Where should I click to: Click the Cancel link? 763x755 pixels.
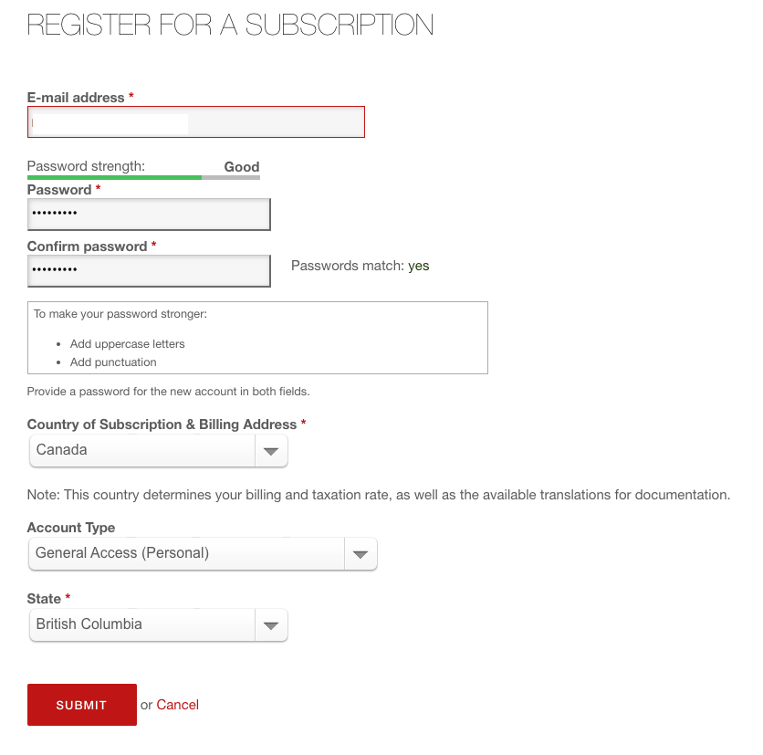click(177, 705)
